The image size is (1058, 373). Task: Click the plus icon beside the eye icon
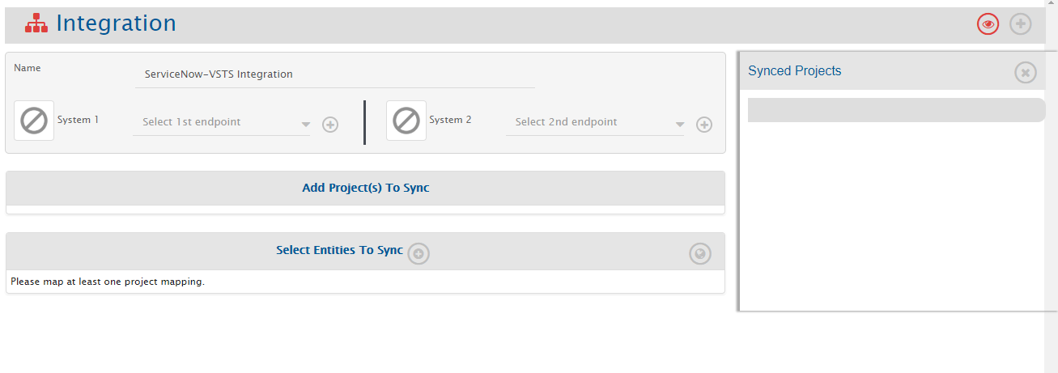[1021, 24]
